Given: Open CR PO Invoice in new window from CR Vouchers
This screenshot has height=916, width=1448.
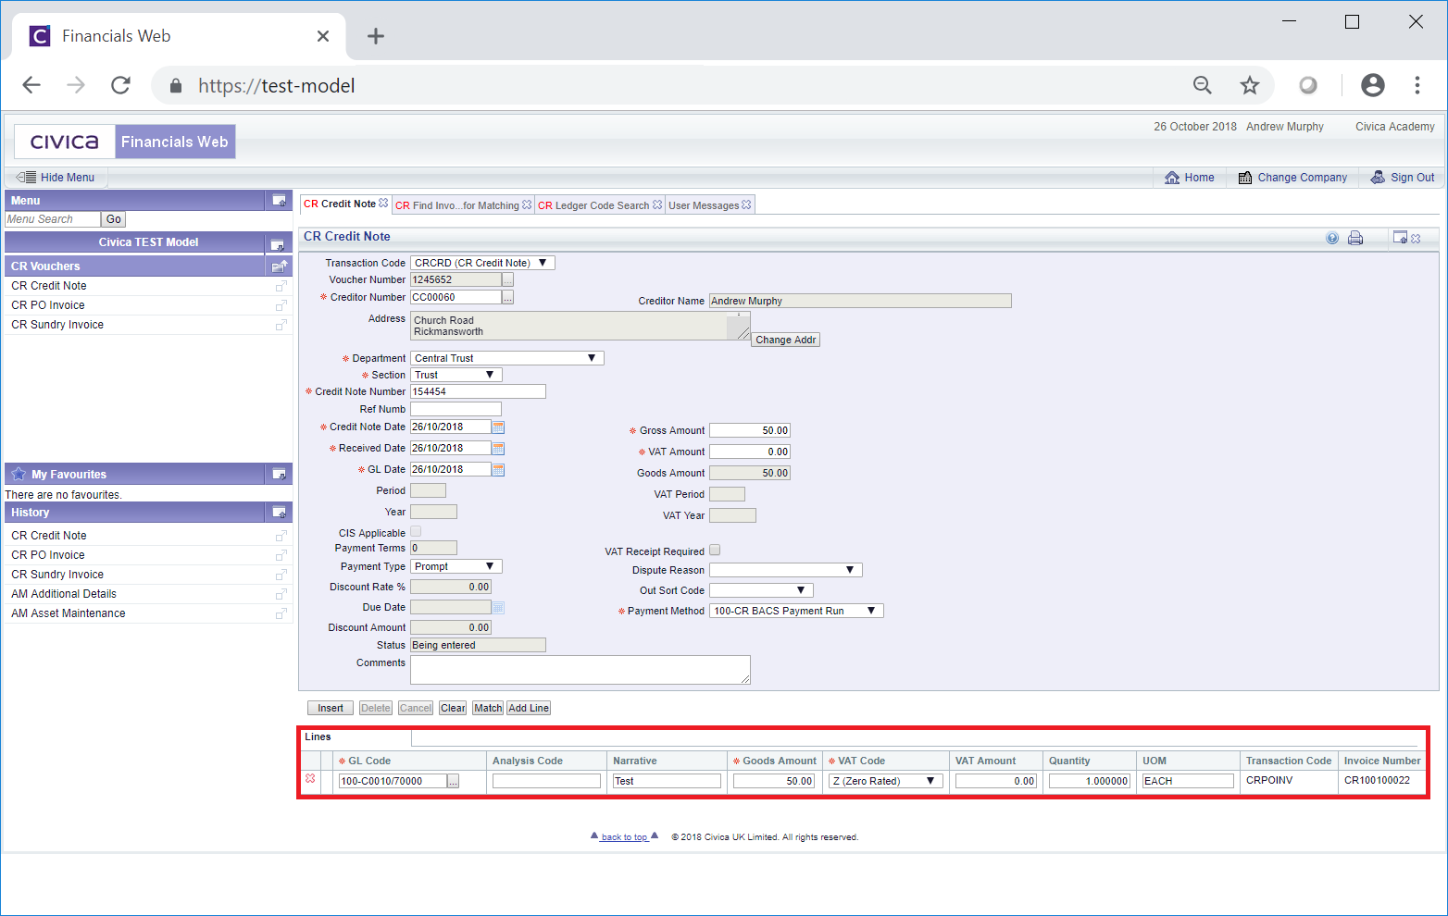Looking at the screenshot, I should point(281,305).
